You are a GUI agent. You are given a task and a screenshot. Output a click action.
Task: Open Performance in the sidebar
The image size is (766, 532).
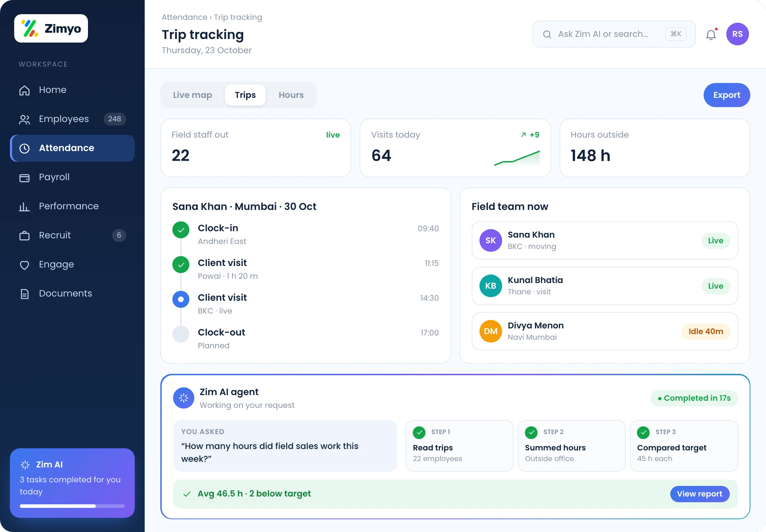(72, 206)
